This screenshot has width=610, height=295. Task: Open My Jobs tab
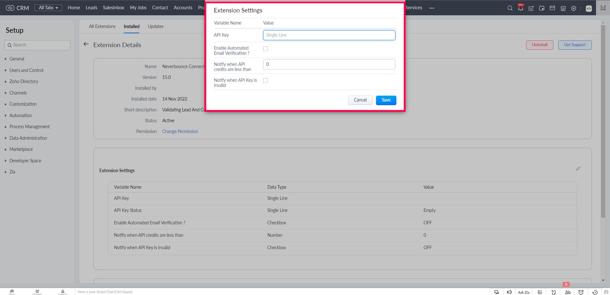pyautogui.click(x=138, y=8)
